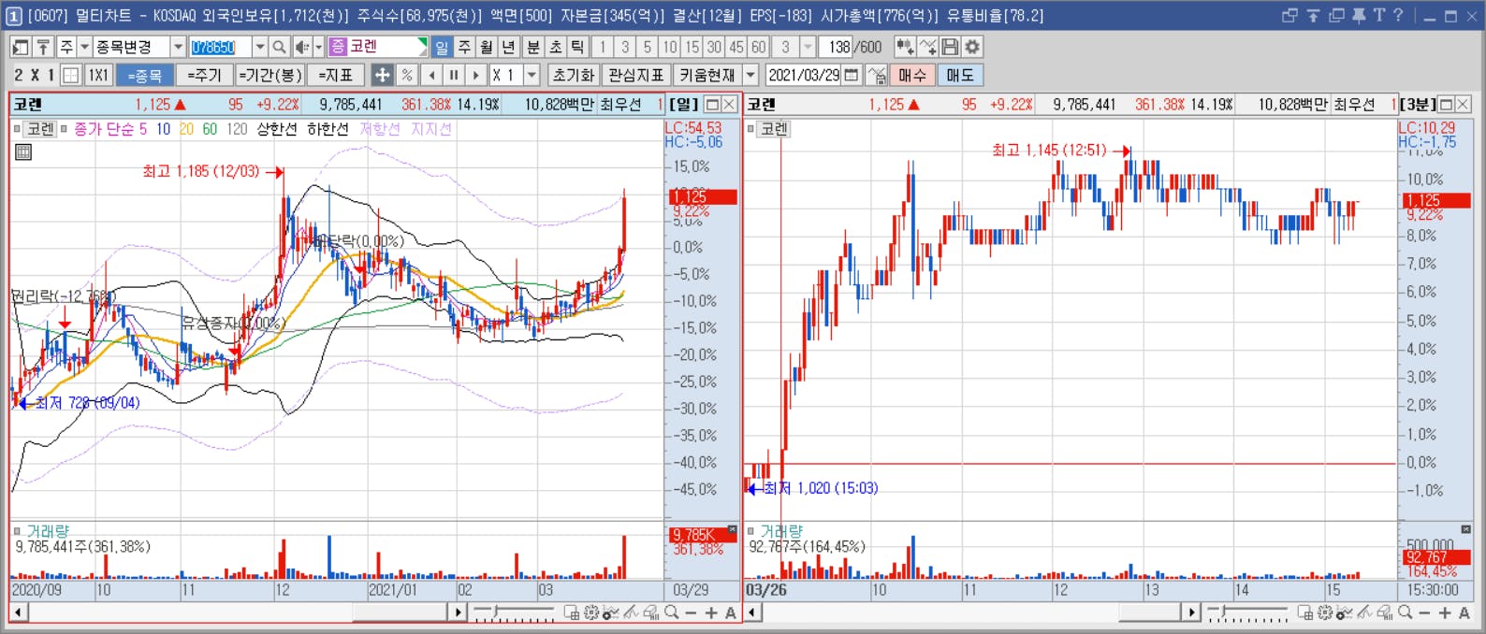This screenshot has height=634, width=1486.
Task: Click the stock search magnifier icon
Action: pos(279,47)
